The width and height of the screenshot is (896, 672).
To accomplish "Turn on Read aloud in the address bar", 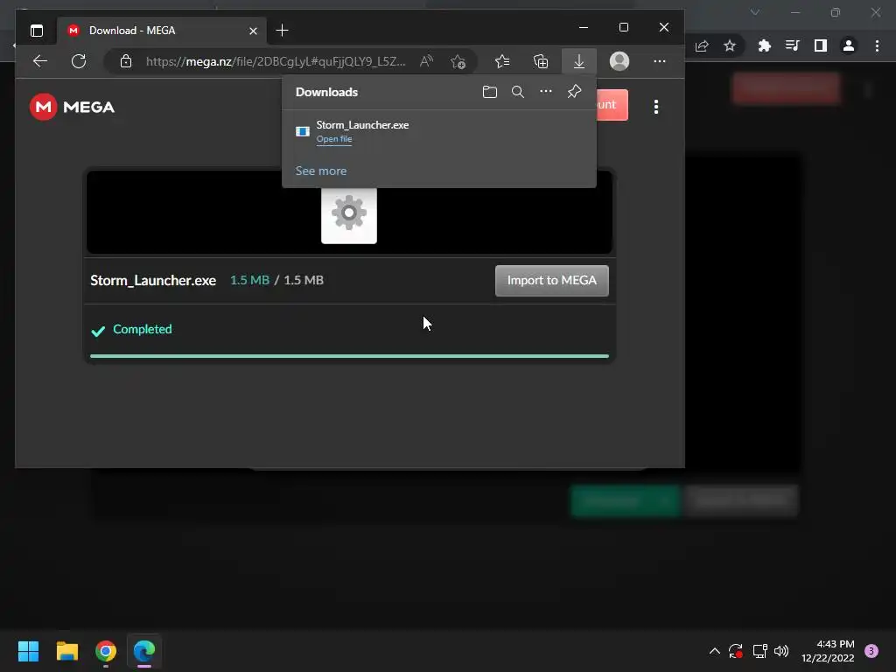I will [x=426, y=61].
